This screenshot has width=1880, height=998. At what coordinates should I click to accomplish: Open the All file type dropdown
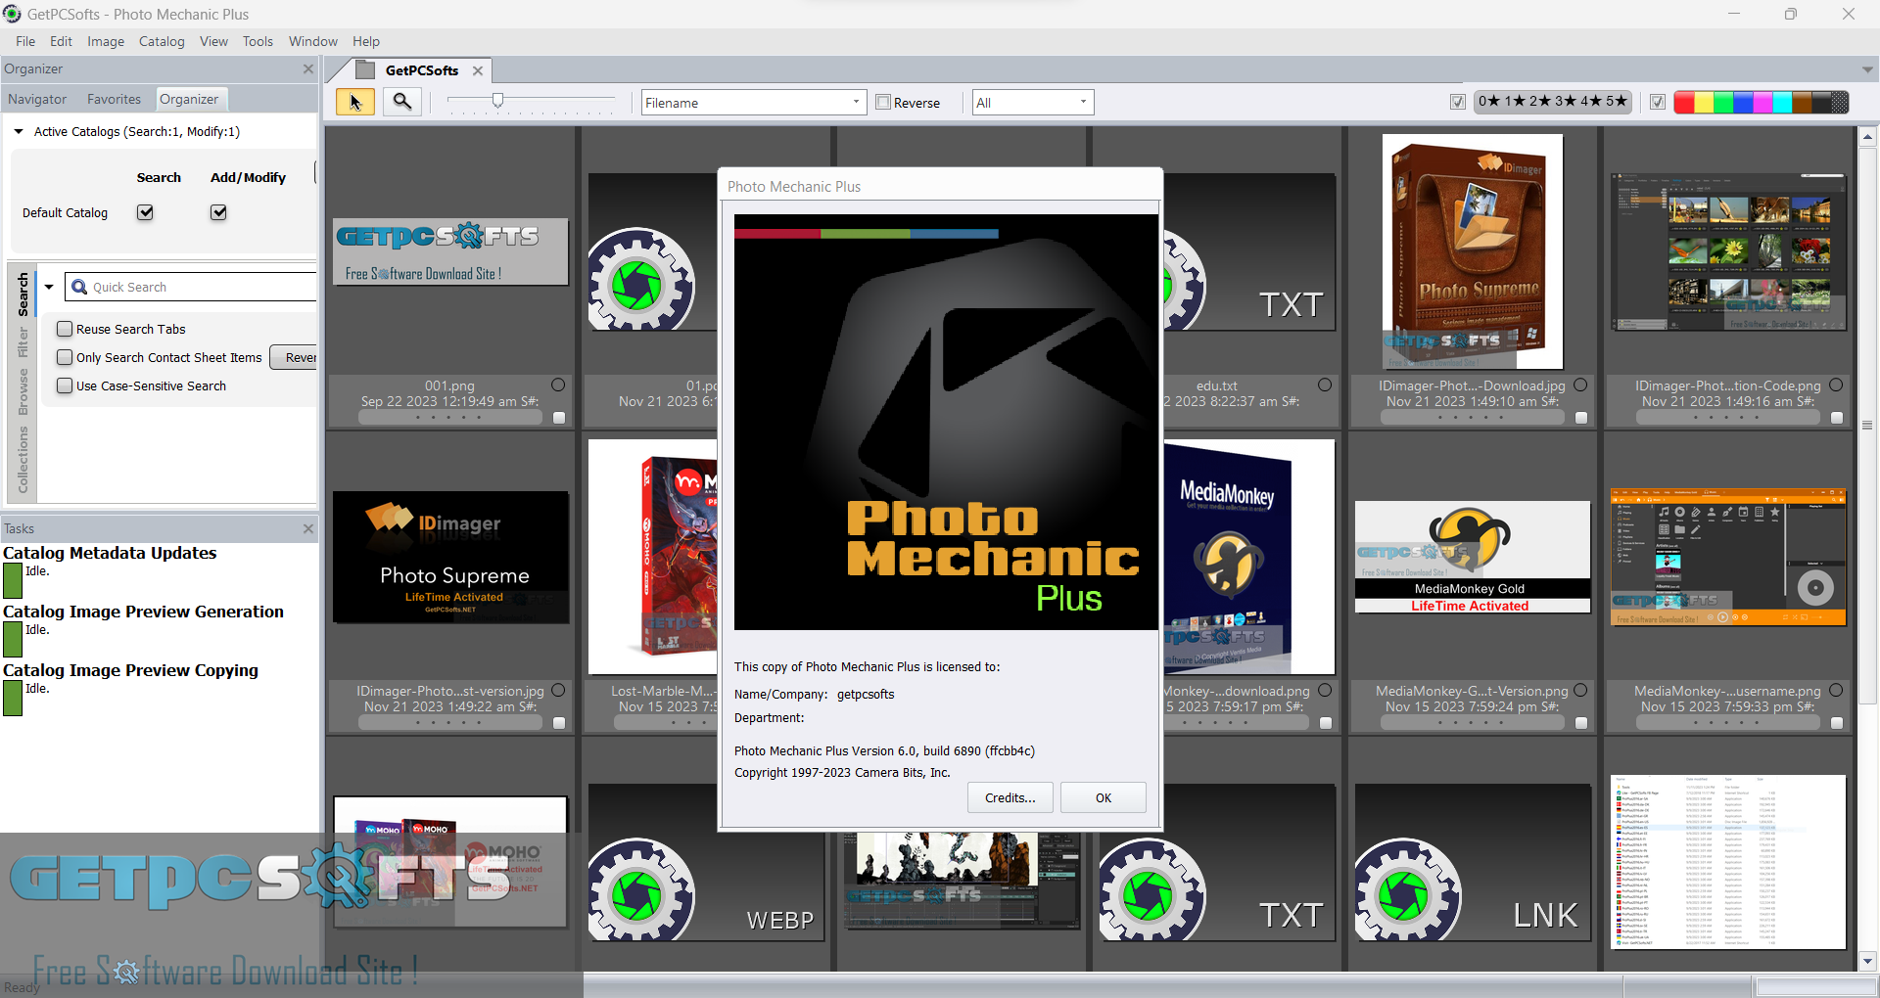pyautogui.click(x=1033, y=102)
